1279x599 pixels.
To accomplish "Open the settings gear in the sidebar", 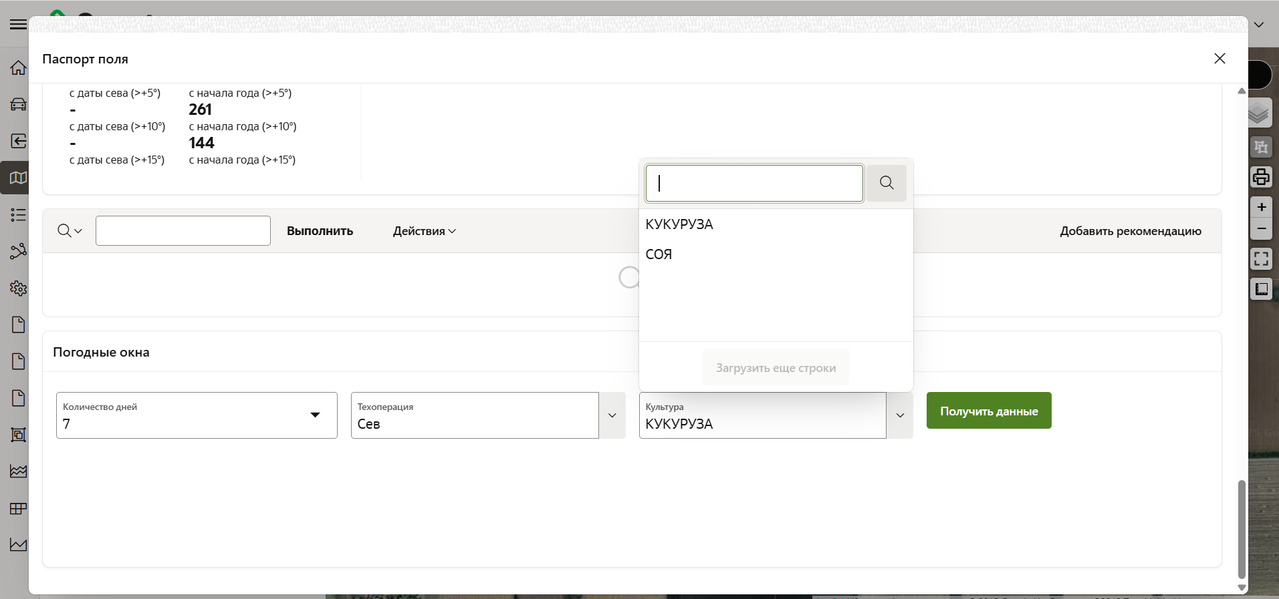I will [18, 288].
